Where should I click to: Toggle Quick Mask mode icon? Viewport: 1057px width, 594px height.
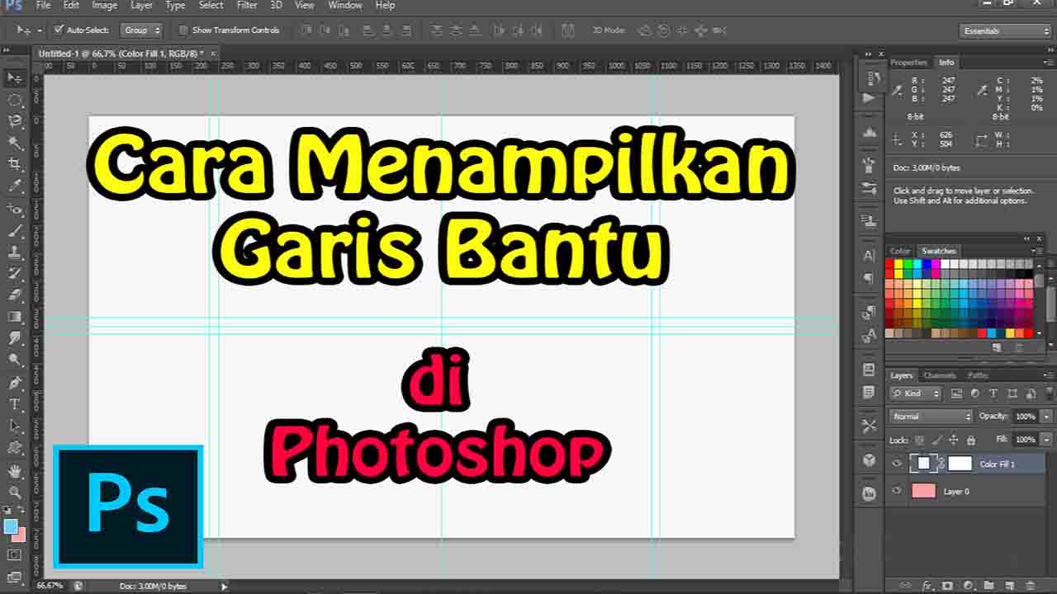(15, 555)
